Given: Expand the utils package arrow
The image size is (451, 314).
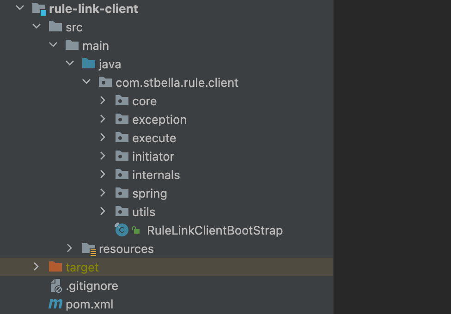Looking at the screenshot, I should (x=103, y=211).
